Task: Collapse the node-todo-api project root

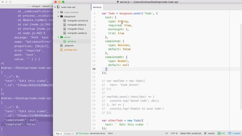Action: click(55, 7)
